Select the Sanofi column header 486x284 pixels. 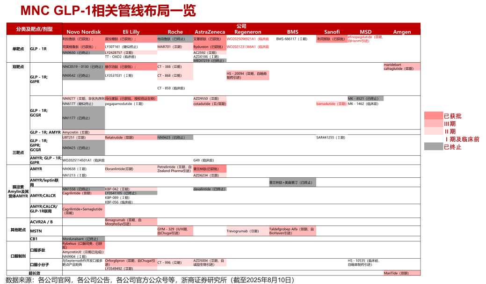pos(332,32)
